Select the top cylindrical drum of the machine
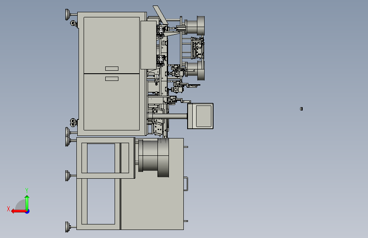This screenshot has height=238, width=368. tap(195, 25)
